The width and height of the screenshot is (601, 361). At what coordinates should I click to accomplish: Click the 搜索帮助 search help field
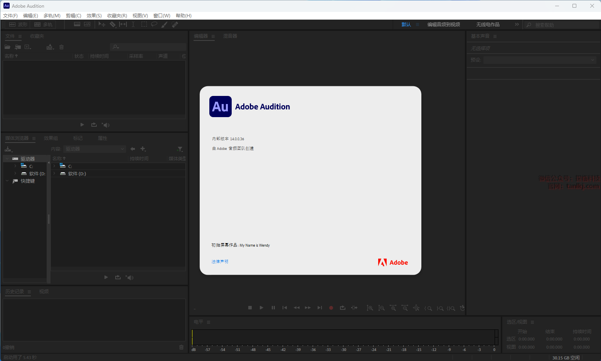pyautogui.click(x=561, y=25)
